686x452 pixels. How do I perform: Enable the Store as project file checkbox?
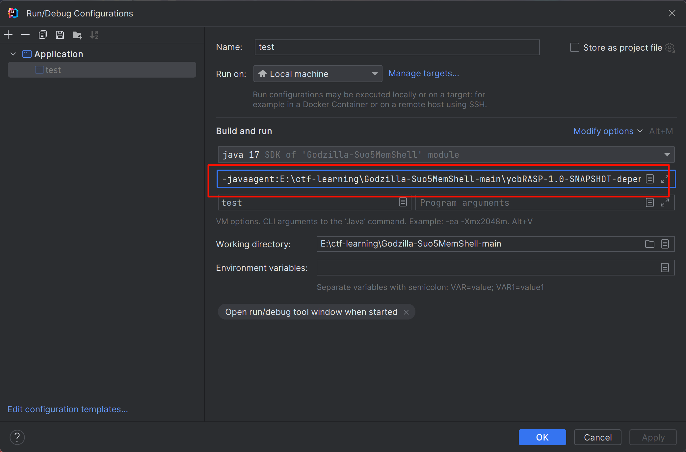[x=574, y=47]
